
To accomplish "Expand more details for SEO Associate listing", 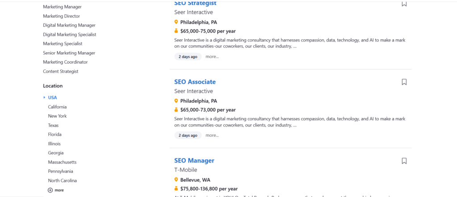I will pyautogui.click(x=212, y=135).
